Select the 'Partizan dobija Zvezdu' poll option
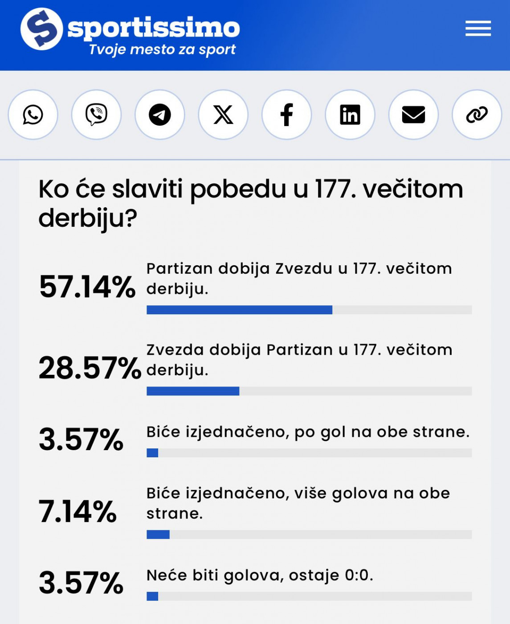 299,279
